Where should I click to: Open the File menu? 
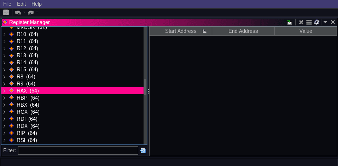tap(7, 4)
